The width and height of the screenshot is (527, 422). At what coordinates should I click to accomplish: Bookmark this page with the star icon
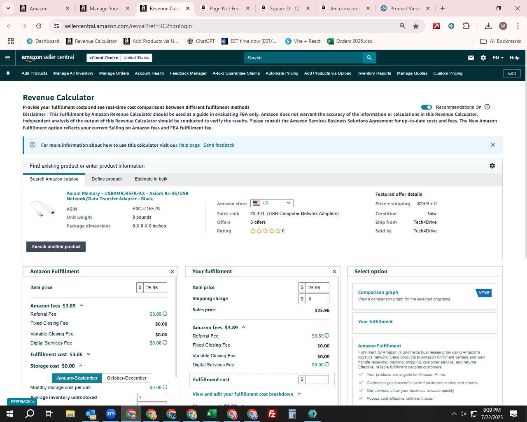[416, 26]
